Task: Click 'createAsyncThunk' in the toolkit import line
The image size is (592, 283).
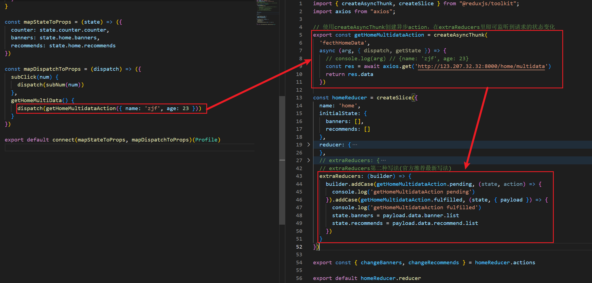Action: click(367, 4)
